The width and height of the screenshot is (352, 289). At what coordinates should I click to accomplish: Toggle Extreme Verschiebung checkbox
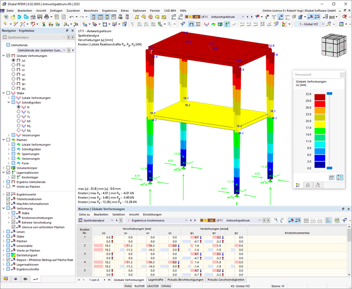click(13, 222)
